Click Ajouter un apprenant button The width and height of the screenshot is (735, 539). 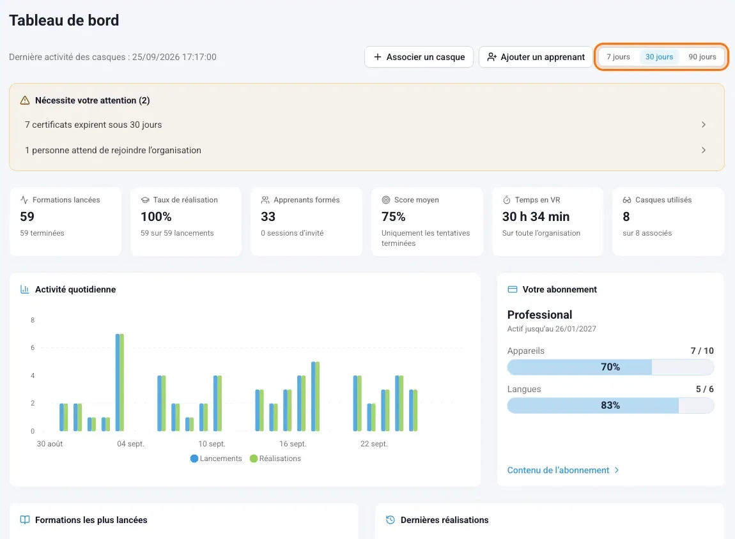pos(536,57)
